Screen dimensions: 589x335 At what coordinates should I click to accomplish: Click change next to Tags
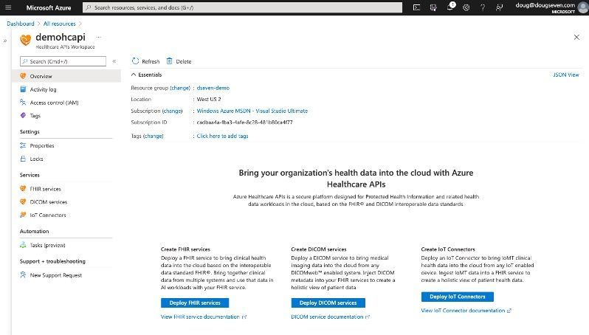[154, 136]
